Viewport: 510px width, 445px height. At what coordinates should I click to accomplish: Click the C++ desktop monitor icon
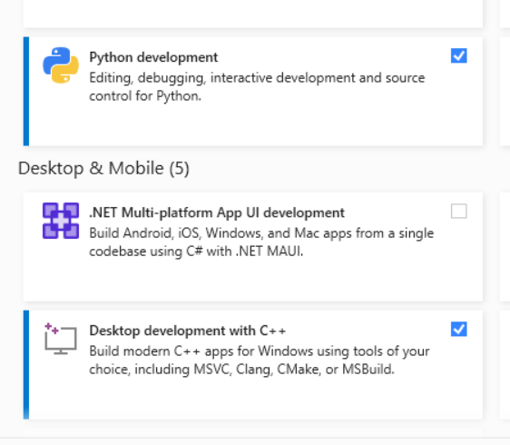(x=61, y=339)
